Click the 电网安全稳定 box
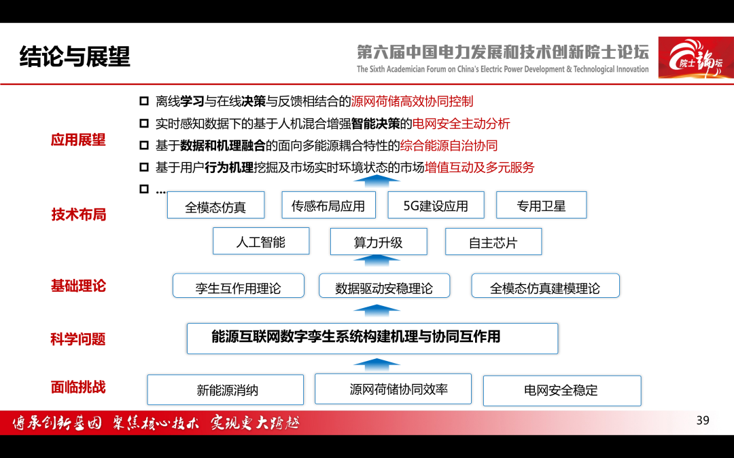The image size is (734, 458). (562, 391)
